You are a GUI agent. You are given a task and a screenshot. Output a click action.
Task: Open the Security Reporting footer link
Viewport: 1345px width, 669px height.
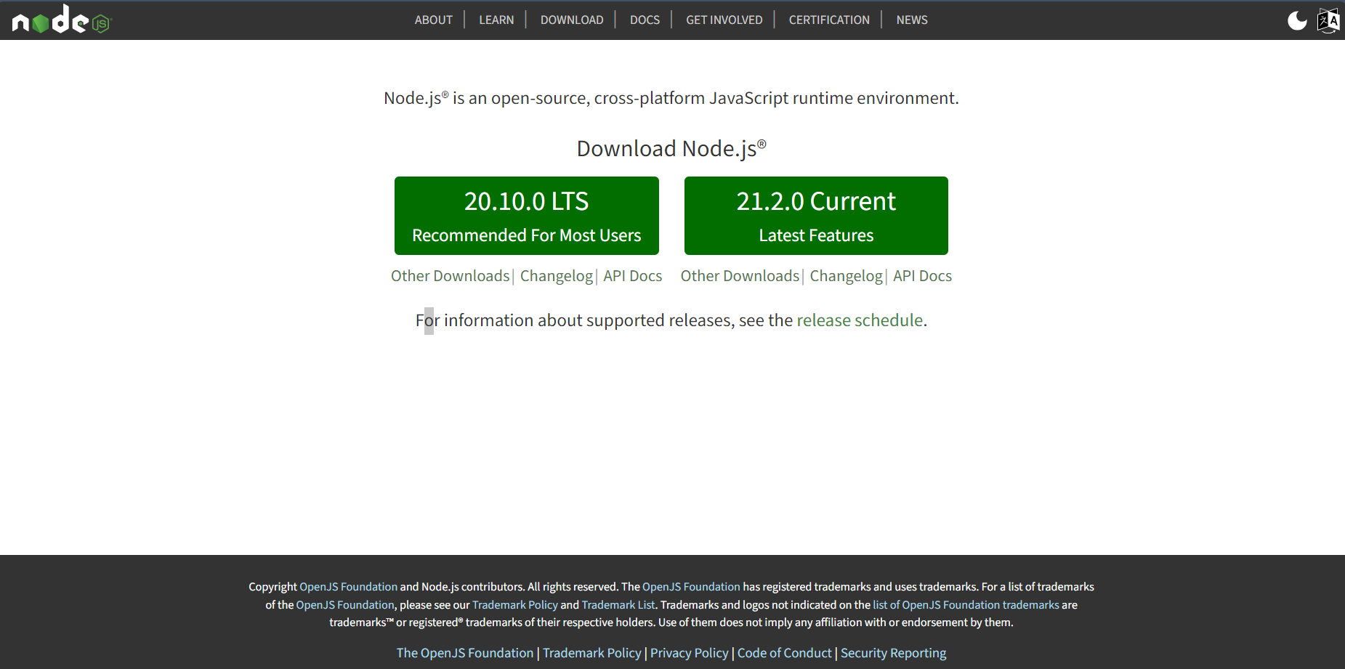(x=893, y=653)
